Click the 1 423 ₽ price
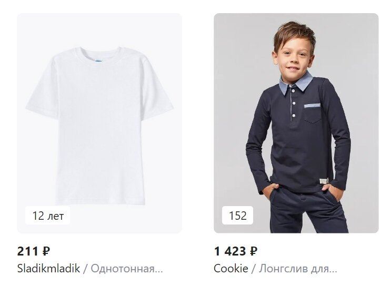This screenshot has width=391, height=286. 235,251
